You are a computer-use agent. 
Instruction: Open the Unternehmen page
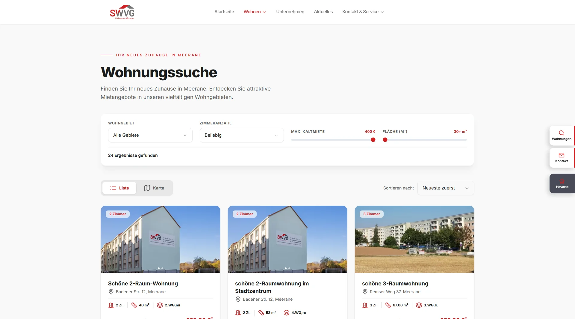point(290,12)
